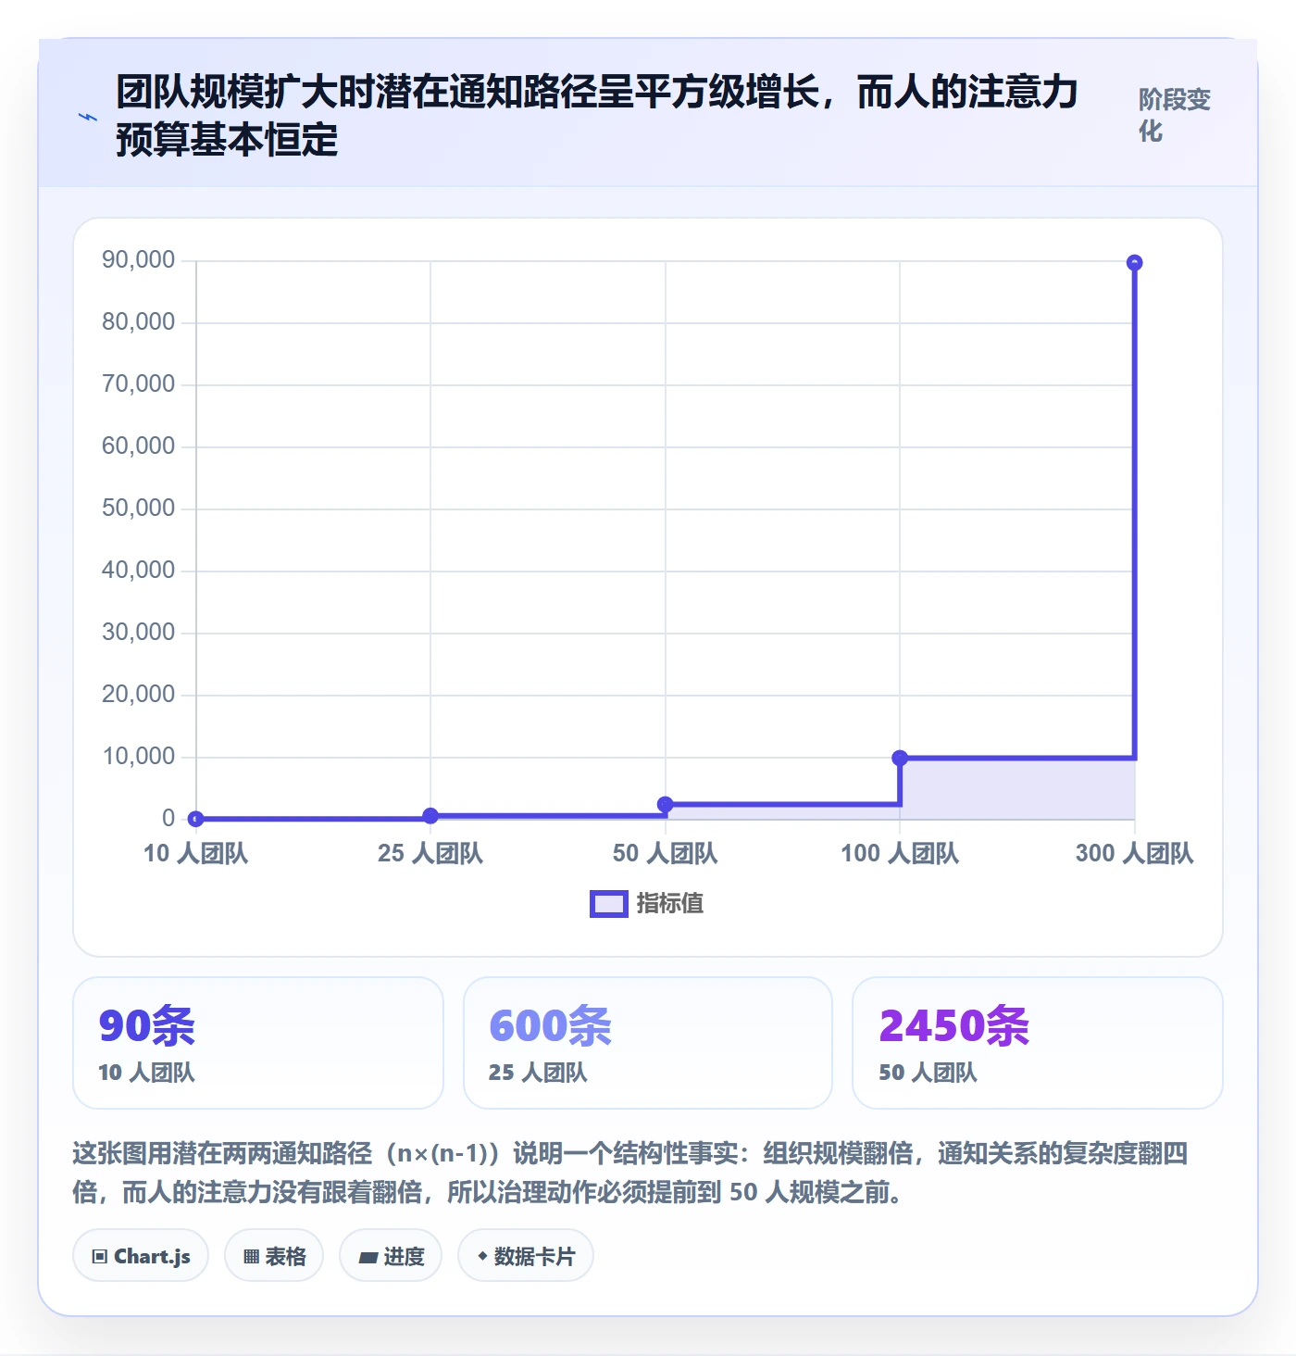Open the 600条 stat card
The height and width of the screenshot is (1356, 1296).
[648, 1043]
